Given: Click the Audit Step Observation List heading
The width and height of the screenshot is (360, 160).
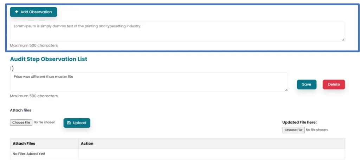Looking at the screenshot, I should (x=49, y=59).
